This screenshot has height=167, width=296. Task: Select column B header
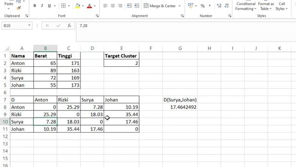click(x=45, y=48)
